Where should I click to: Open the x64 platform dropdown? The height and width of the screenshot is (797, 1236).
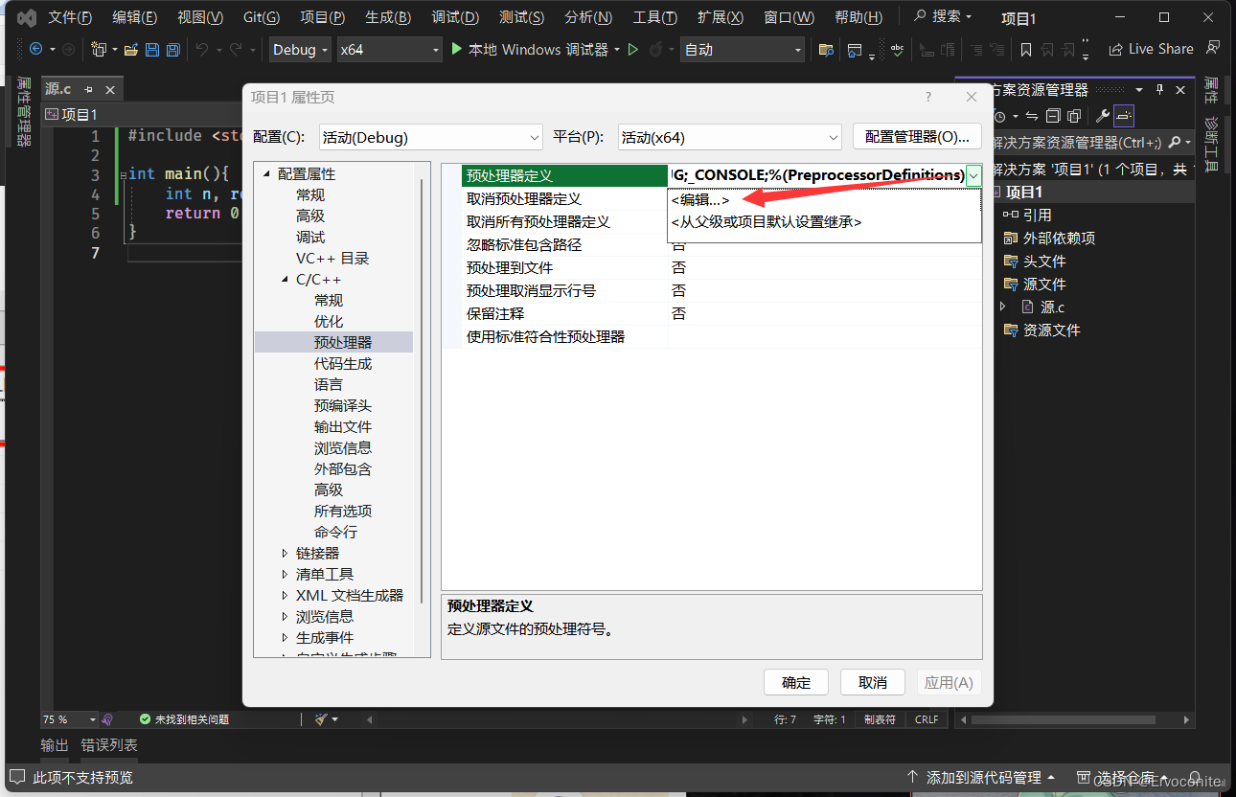click(390, 50)
